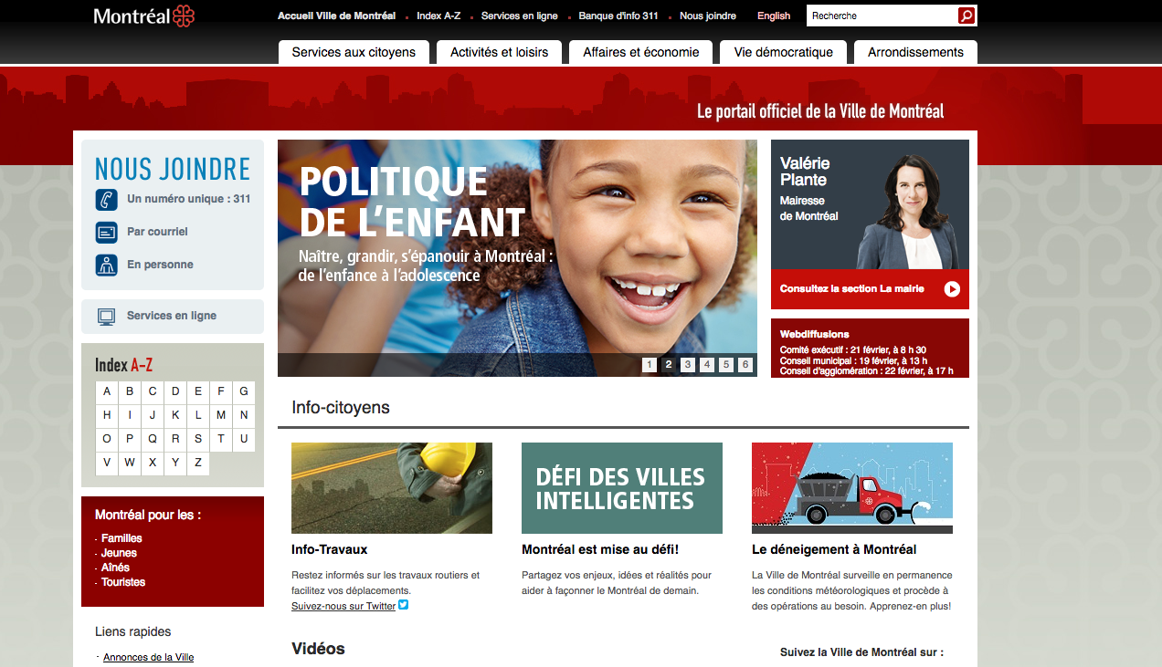The width and height of the screenshot is (1162, 667).
Task: Open Annonces de la Ville link
Action: [149, 657]
